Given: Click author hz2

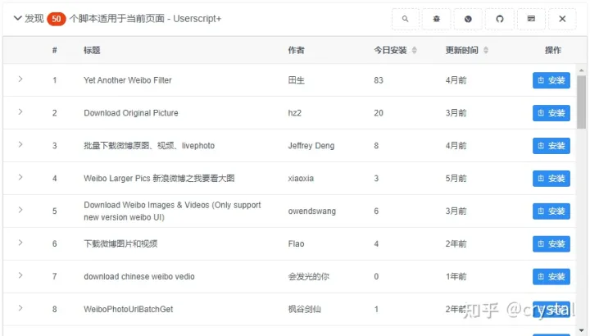Looking at the screenshot, I should 295,113.
